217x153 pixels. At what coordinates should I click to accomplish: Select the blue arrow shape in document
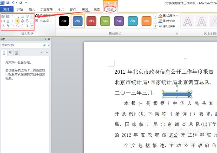(x=177, y=95)
